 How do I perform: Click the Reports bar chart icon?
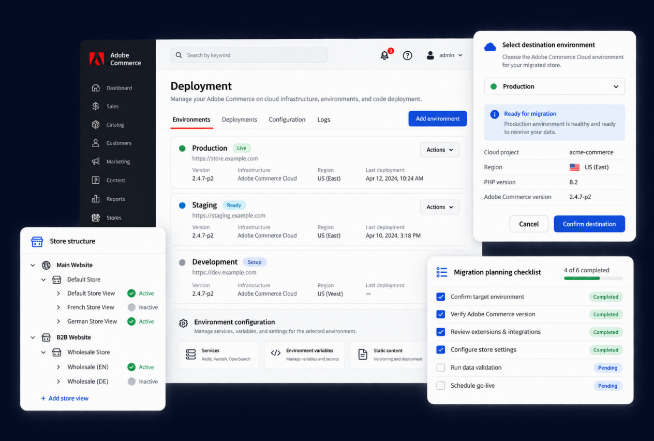click(x=96, y=199)
